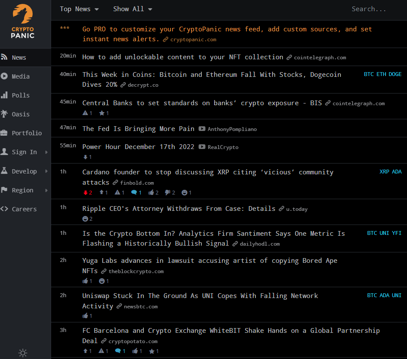Focus the Search input field
The image size is (407, 359).
coord(369,9)
